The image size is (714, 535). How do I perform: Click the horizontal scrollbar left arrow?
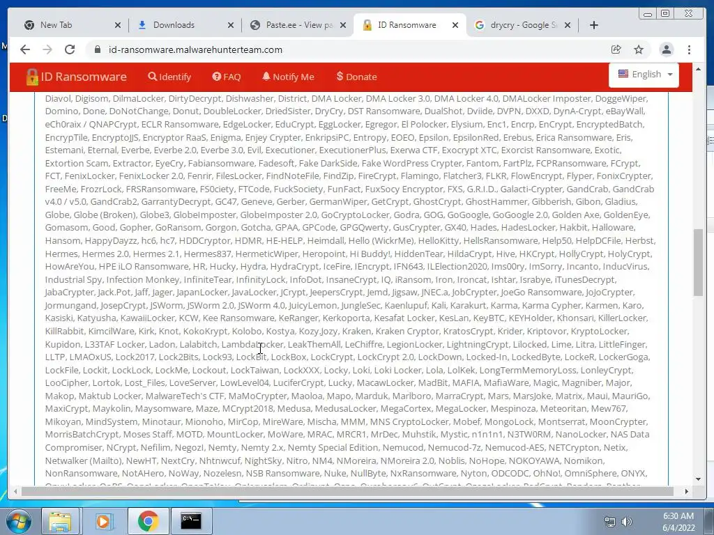(15, 491)
